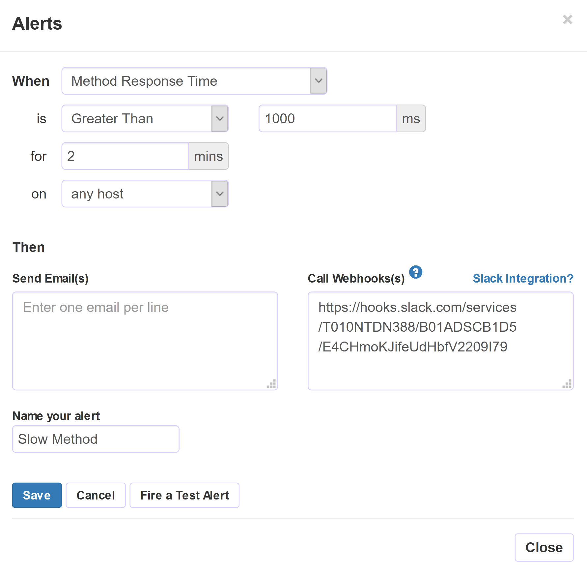
Task: Fire a Test Alert
Action: 184,495
